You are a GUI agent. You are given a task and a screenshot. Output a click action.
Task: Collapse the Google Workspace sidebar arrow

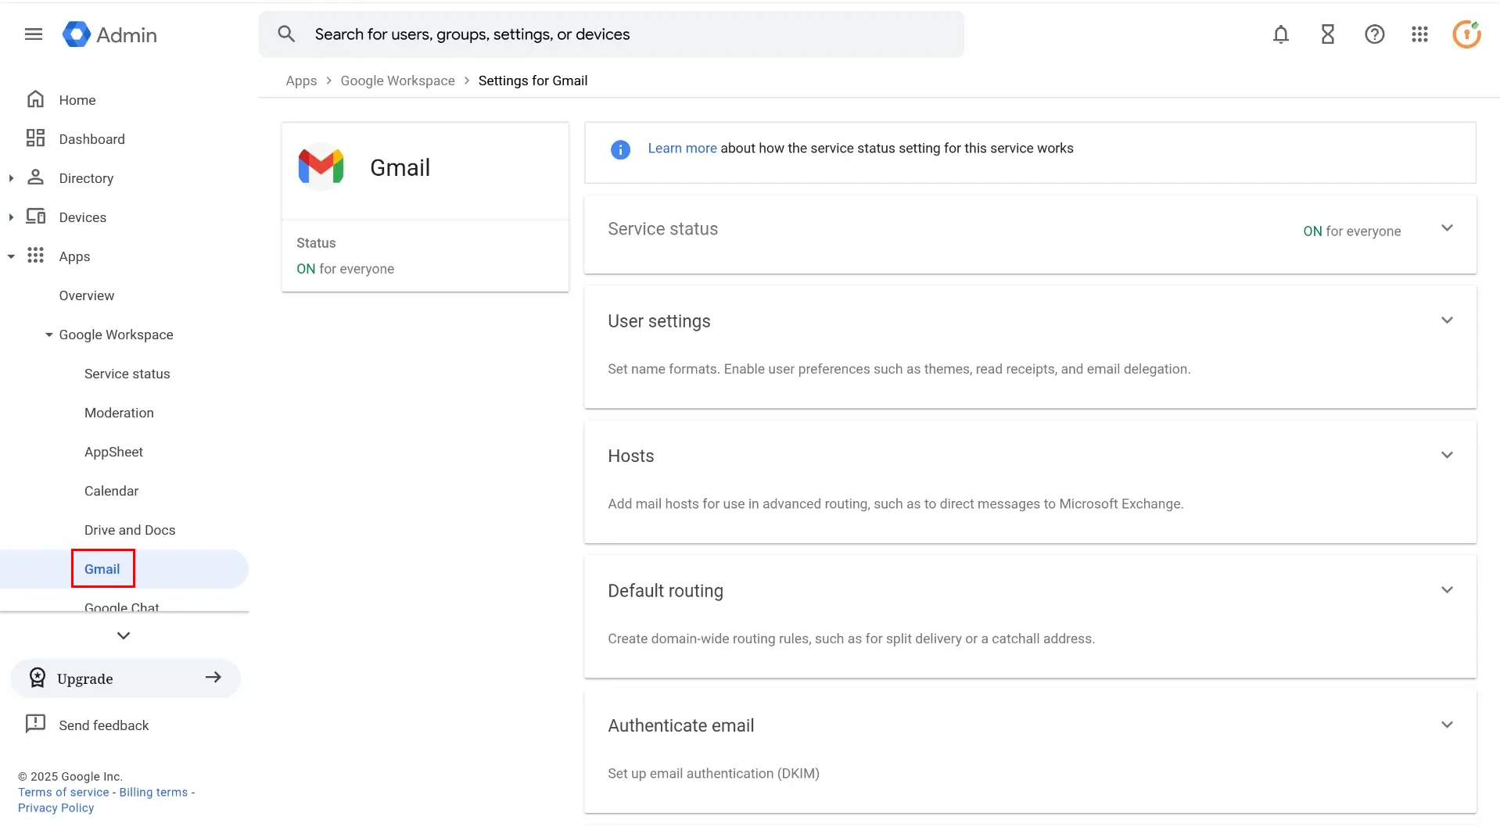click(x=49, y=335)
